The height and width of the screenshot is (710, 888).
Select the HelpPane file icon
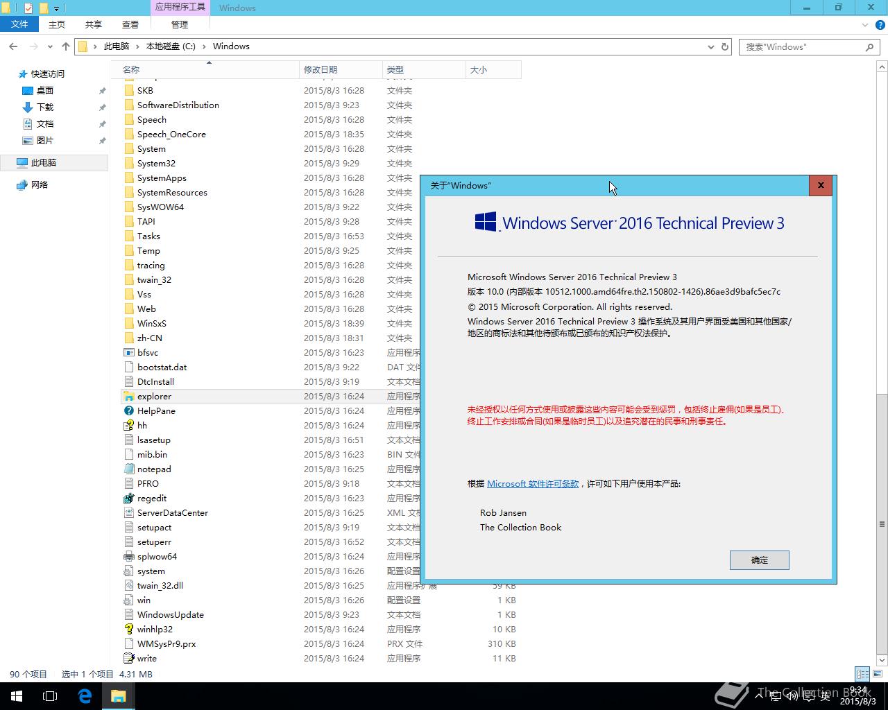128,411
